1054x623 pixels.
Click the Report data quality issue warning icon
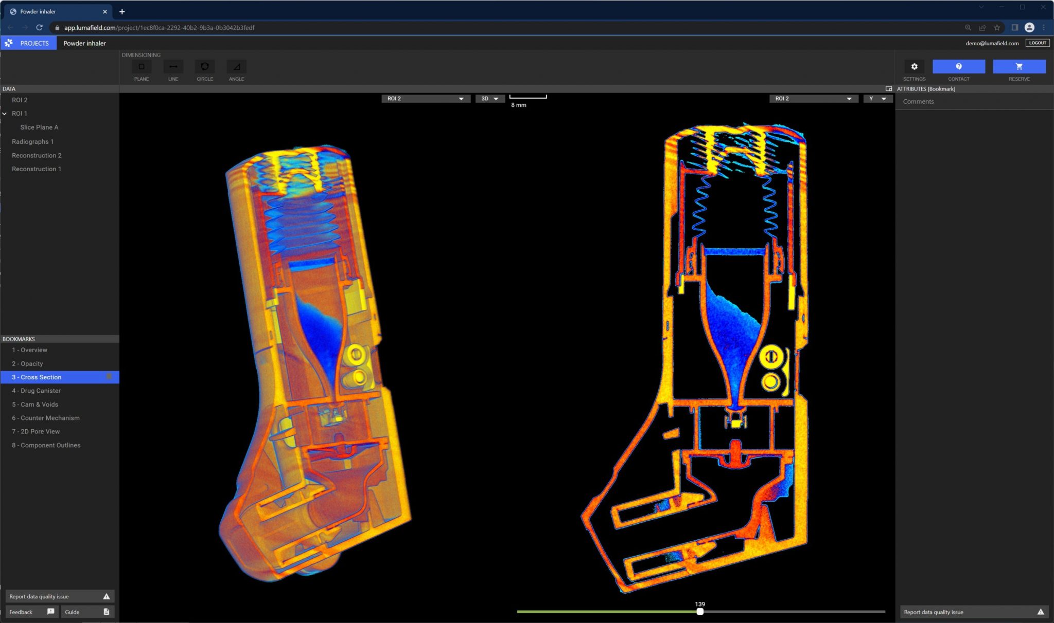coord(107,596)
